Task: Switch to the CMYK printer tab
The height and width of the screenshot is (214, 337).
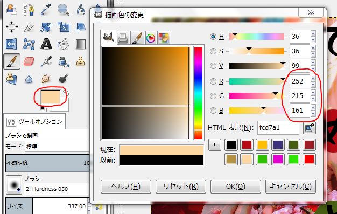Action: pyautogui.click(x=123, y=38)
